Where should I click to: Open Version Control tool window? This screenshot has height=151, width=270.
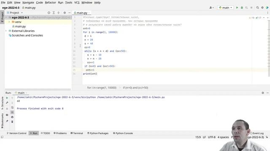click(16, 133)
